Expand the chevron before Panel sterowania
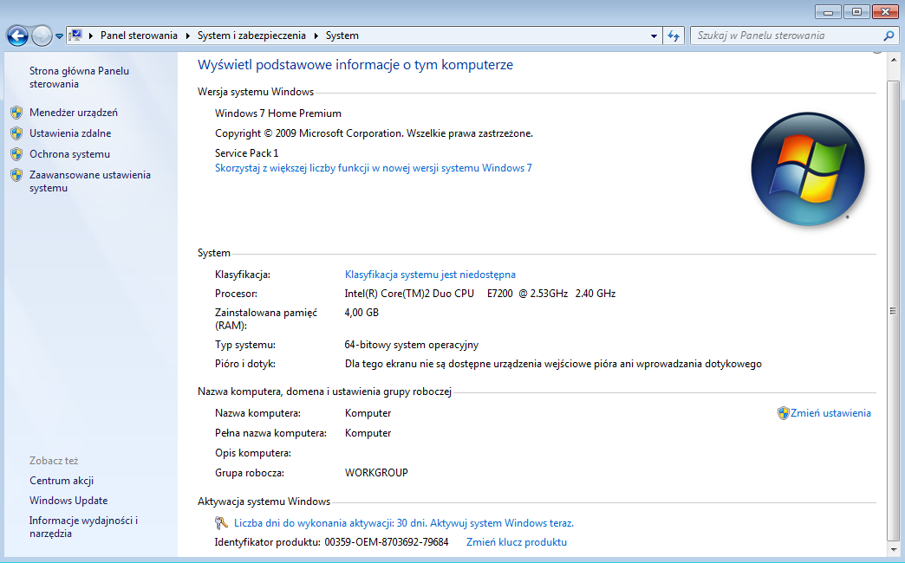 tap(91, 36)
